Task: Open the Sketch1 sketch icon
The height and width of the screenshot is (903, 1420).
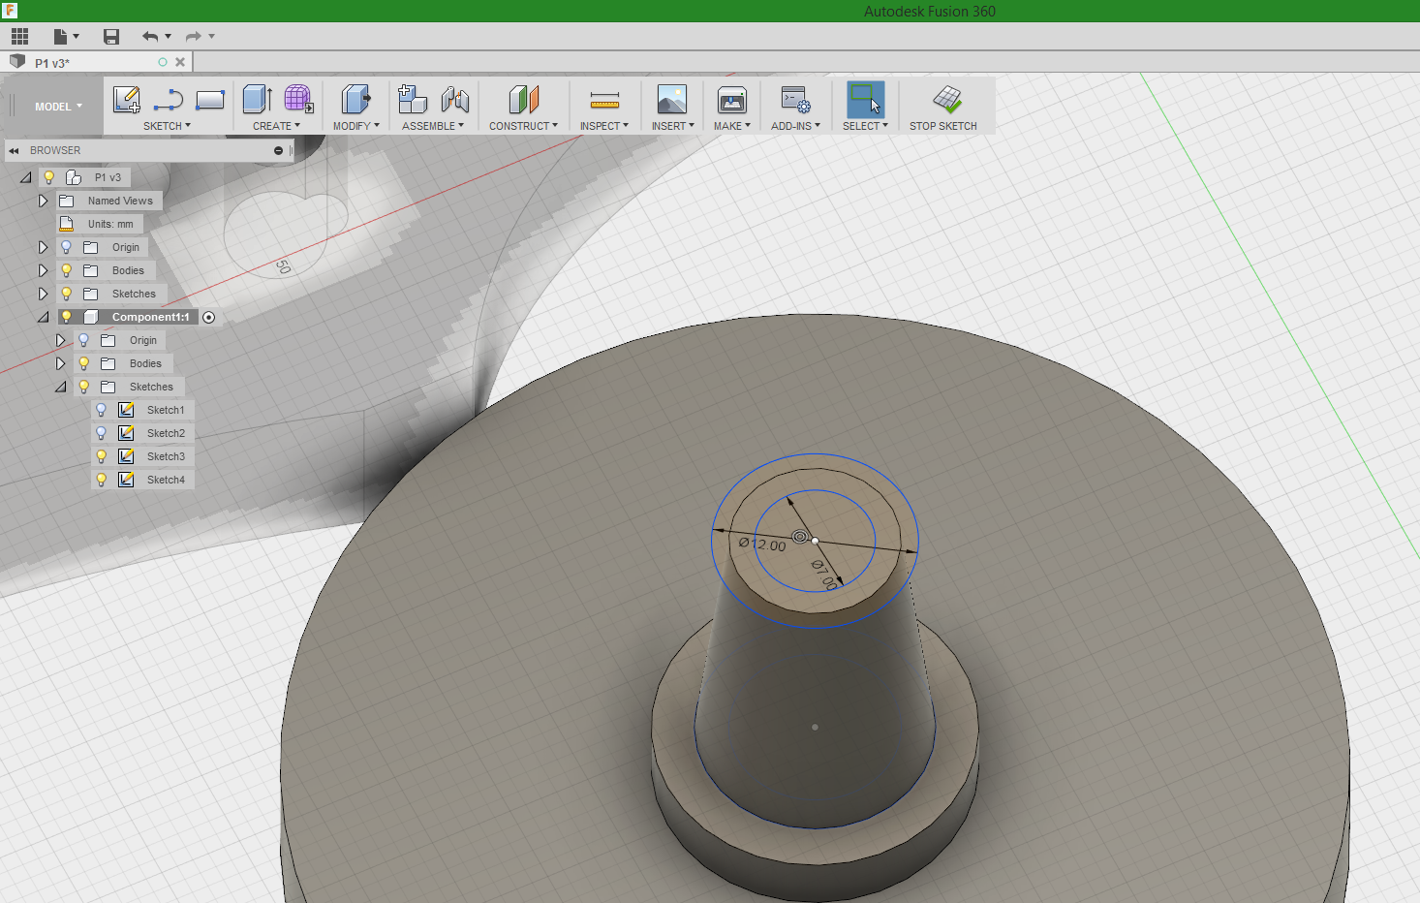Action: [126, 410]
